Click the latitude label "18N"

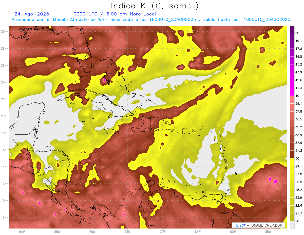[x=4, y=133]
